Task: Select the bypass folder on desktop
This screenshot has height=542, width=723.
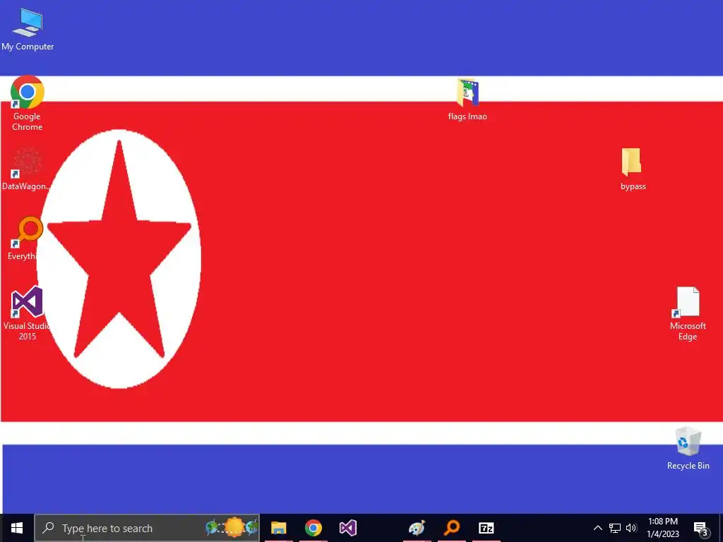Action: click(633, 169)
